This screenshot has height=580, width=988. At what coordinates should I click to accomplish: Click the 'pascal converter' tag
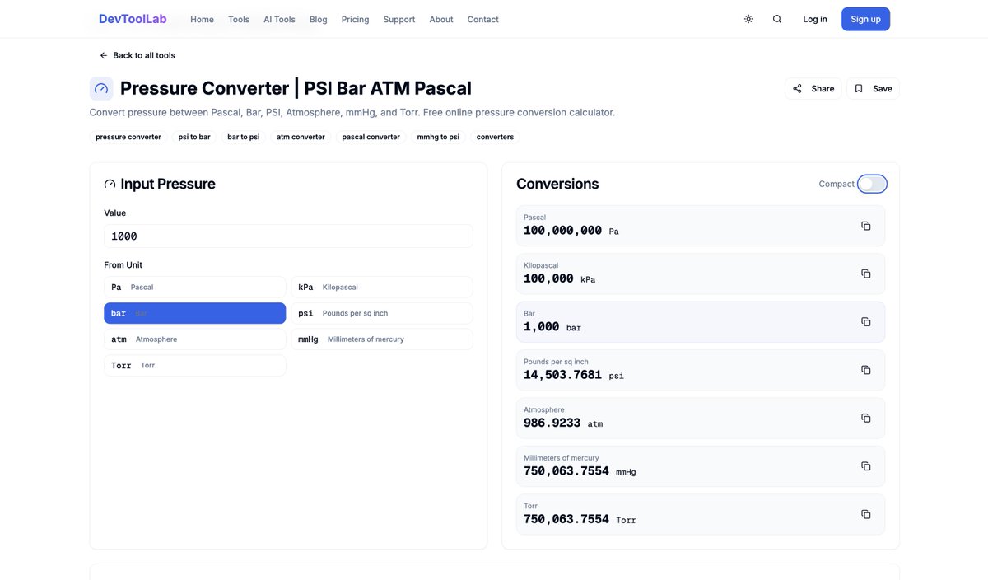[371, 137]
